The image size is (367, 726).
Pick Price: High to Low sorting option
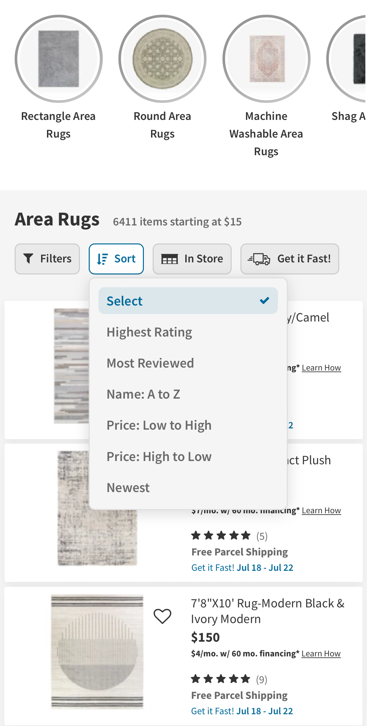pyautogui.click(x=159, y=456)
